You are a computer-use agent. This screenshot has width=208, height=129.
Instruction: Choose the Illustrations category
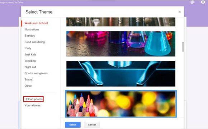(32, 29)
